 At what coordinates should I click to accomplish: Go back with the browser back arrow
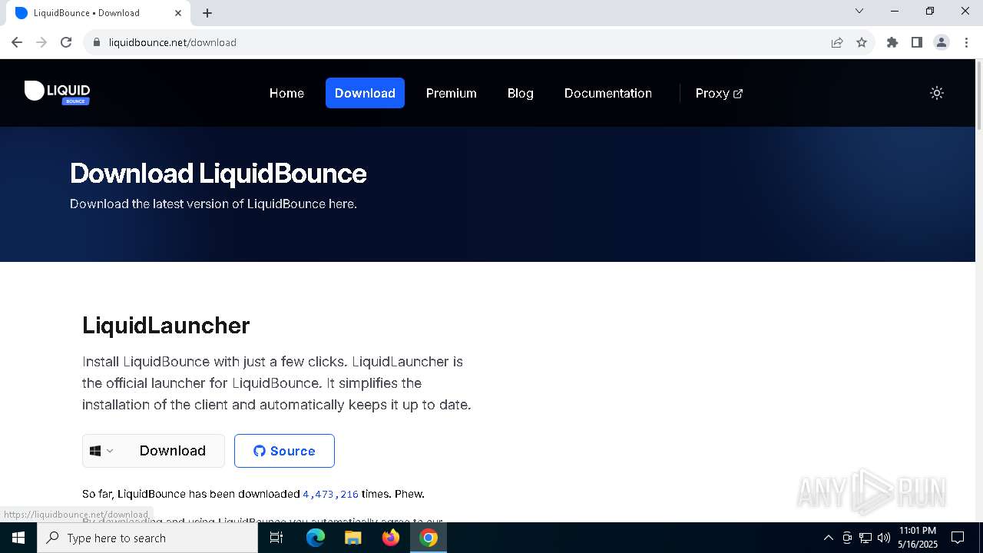click(x=17, y=42)
